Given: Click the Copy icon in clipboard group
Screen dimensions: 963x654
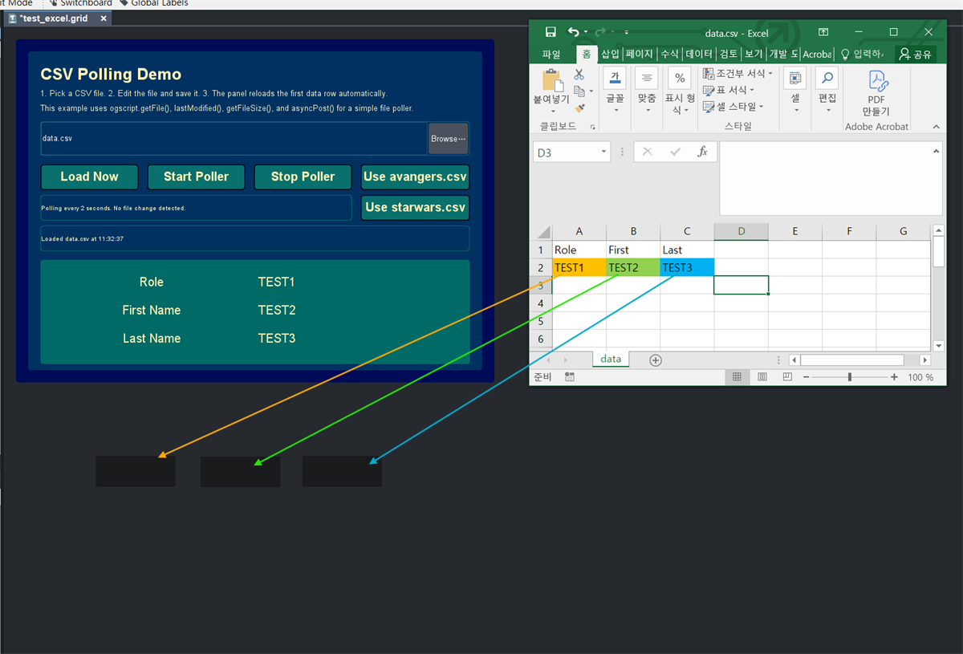Looking at the screenshot, I should tap(579, 91).
